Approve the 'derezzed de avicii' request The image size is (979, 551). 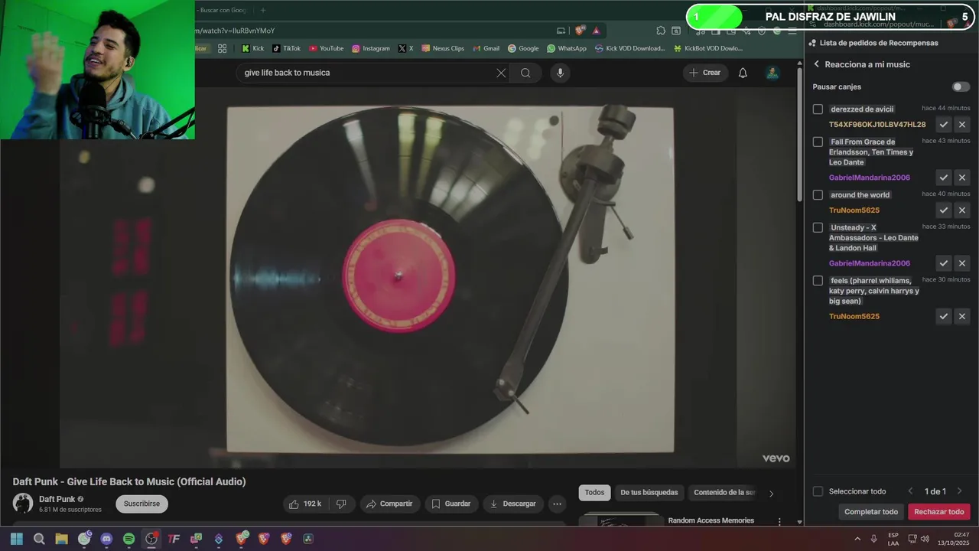944,124
